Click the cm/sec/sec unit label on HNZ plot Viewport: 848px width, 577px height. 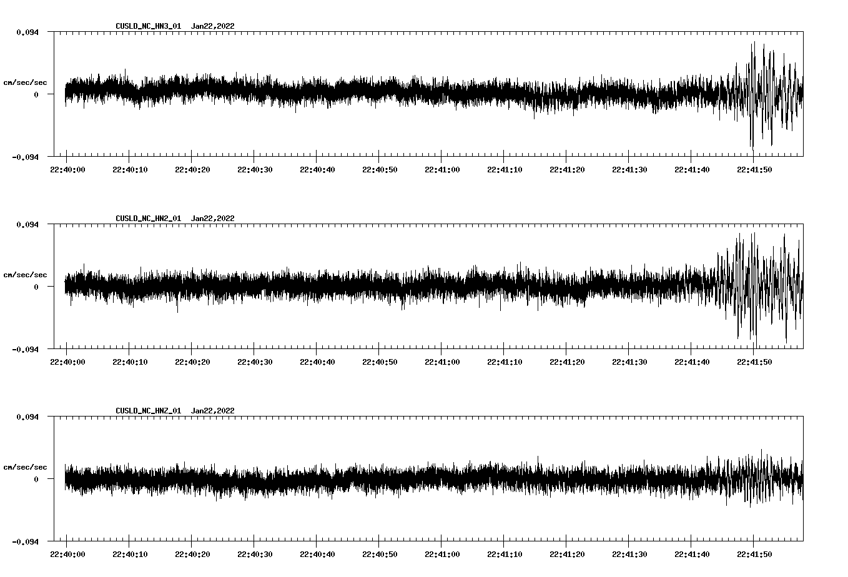pos(26,467)
